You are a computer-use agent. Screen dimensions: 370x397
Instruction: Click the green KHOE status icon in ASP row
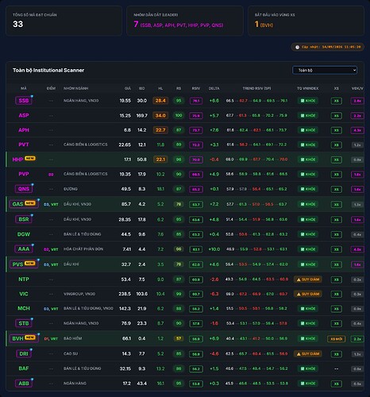[303, 115]
